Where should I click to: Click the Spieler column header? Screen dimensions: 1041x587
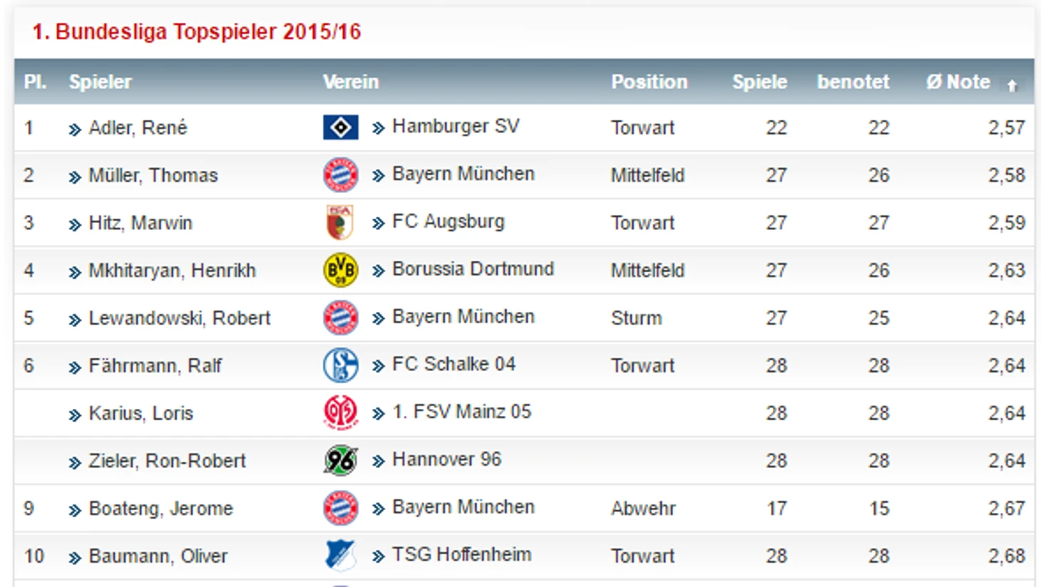point(100,82)
